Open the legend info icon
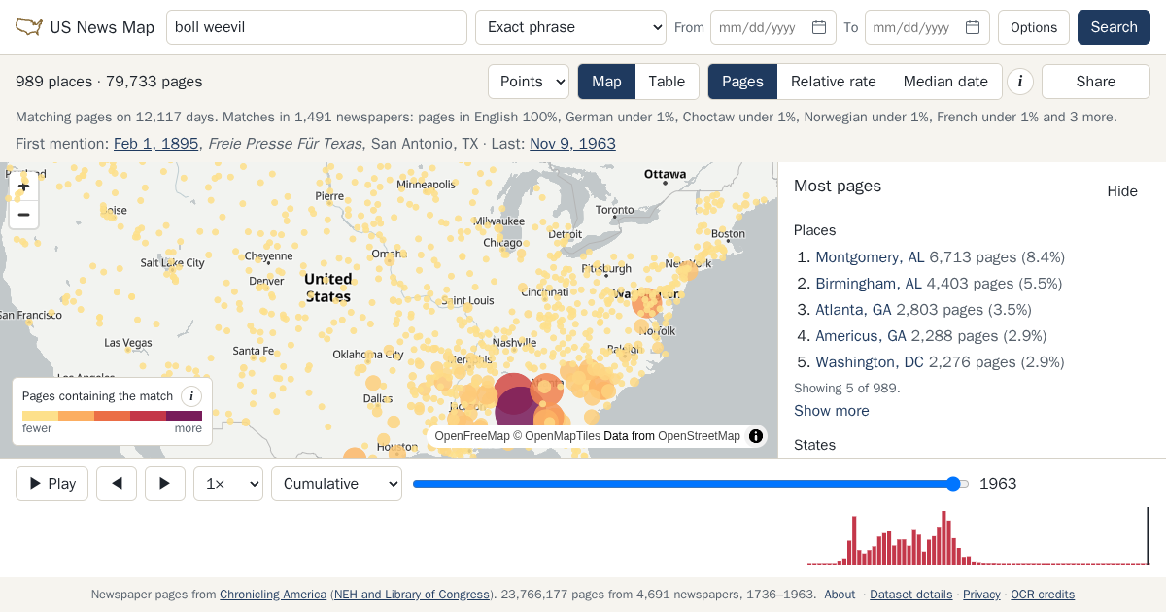Viewport: 1166px width, 612px height. tap(191, 396)
